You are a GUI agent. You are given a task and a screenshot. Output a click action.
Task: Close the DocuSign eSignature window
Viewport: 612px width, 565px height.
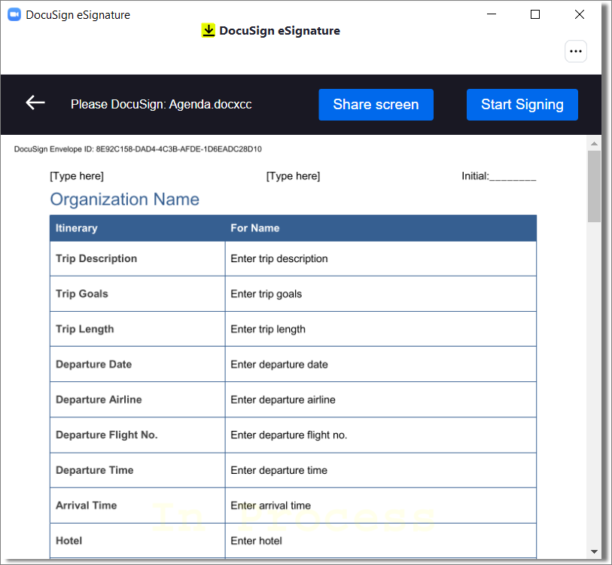pos(580,14)
